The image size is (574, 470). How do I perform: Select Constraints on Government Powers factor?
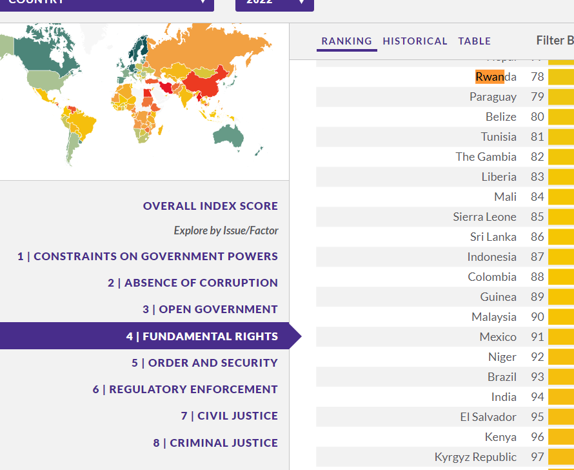(x=148, y=256)
